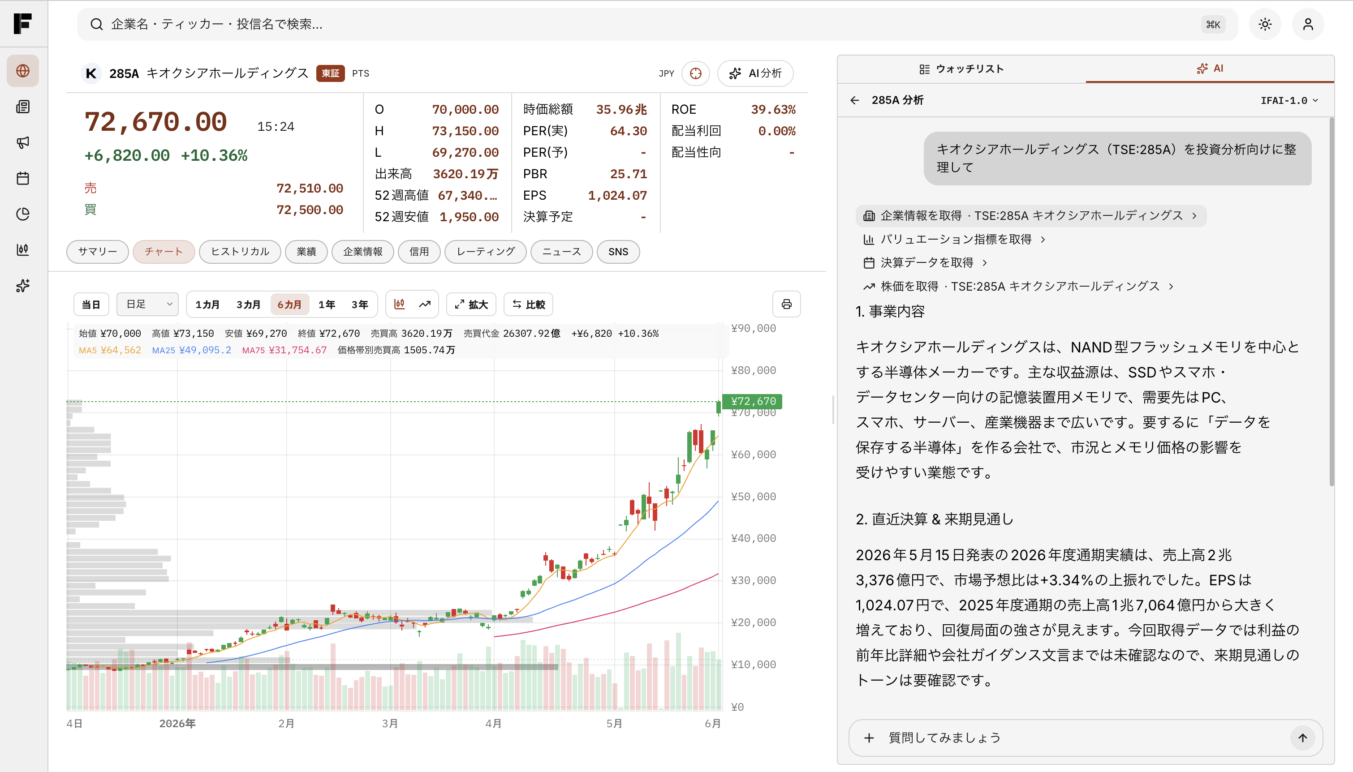Screen dimensions: 1353x772
Task: Open the IFAI-1.0 model dropdown
Action: coord(1289,100)
